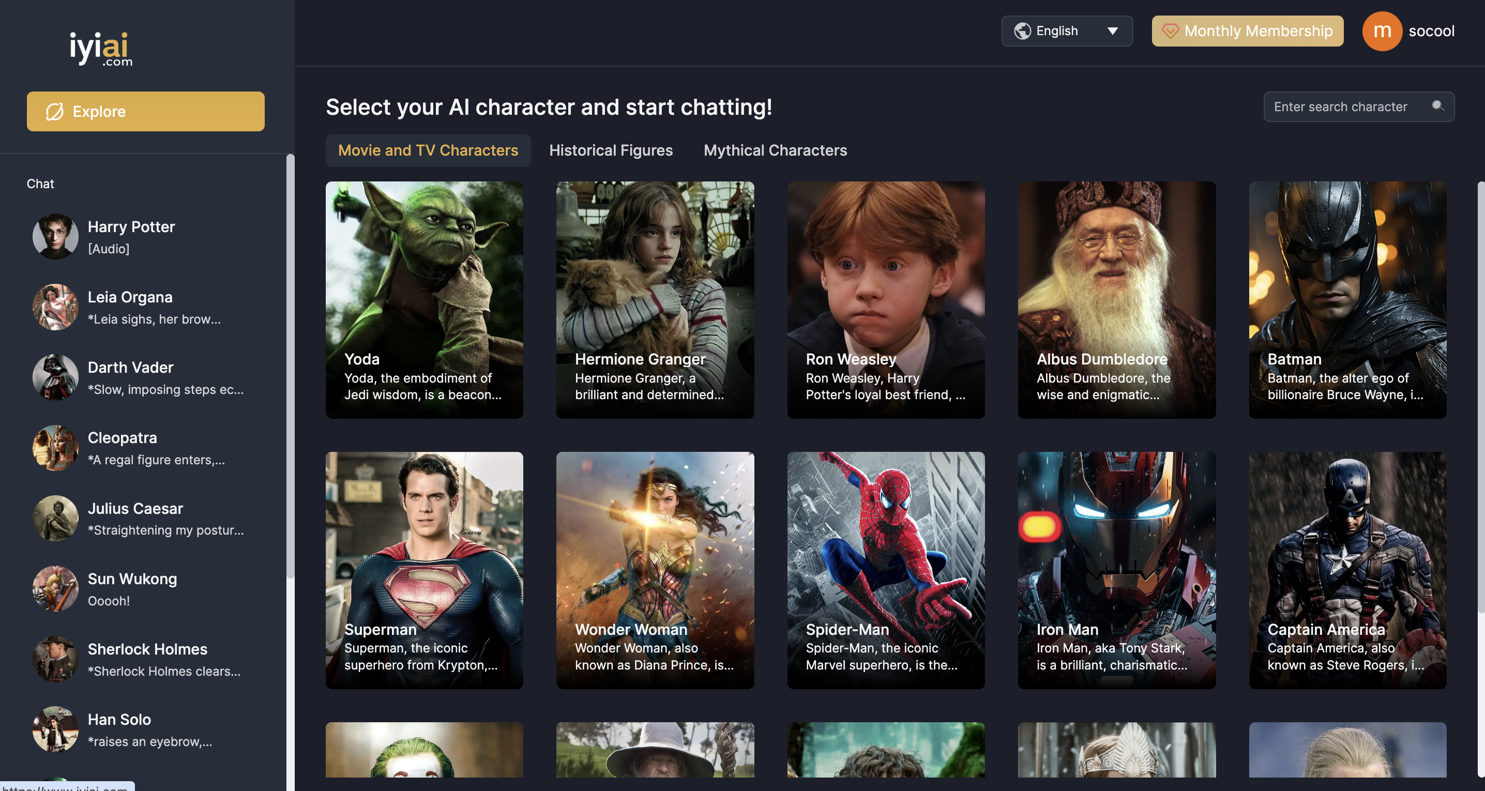Select the Iron Man character card
Screen dimensions: 1485x791
[1116, 570]
